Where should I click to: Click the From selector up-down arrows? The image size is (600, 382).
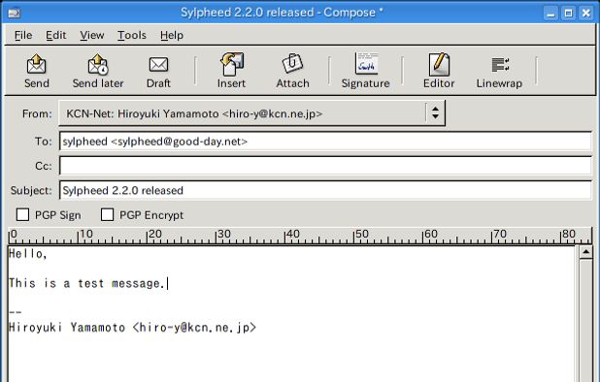click(x=436, y=113)
